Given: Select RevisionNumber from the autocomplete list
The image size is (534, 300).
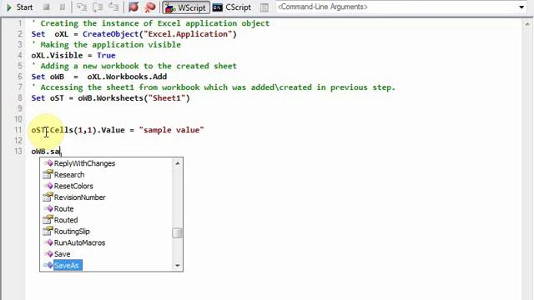Looking at the screenshot, I should tap(80, 197).
